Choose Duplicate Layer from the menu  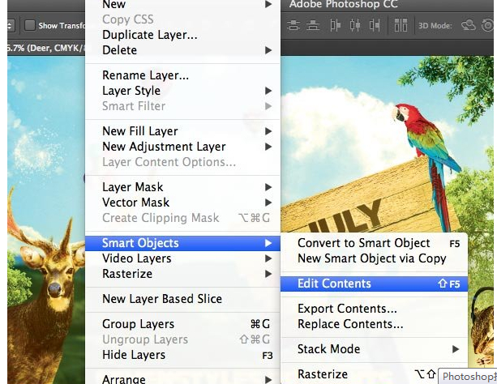coord(182,35)
